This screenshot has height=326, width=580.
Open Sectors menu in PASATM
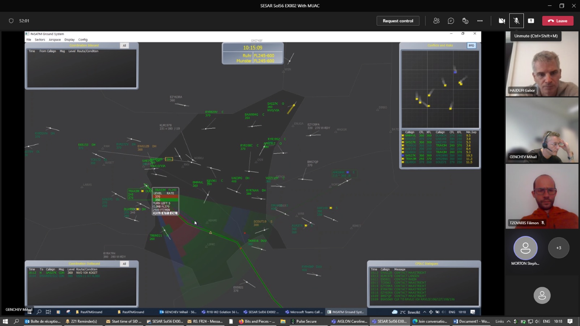point(40,40)
